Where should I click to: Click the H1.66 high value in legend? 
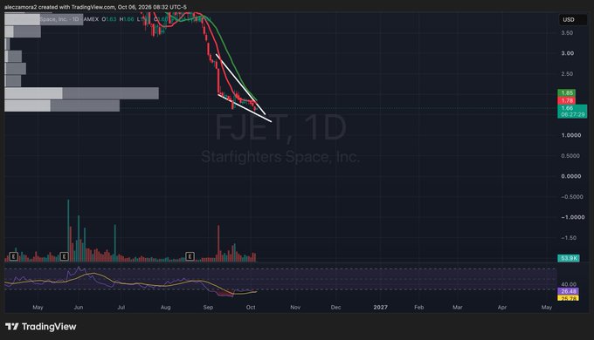(x=127, y=19)
